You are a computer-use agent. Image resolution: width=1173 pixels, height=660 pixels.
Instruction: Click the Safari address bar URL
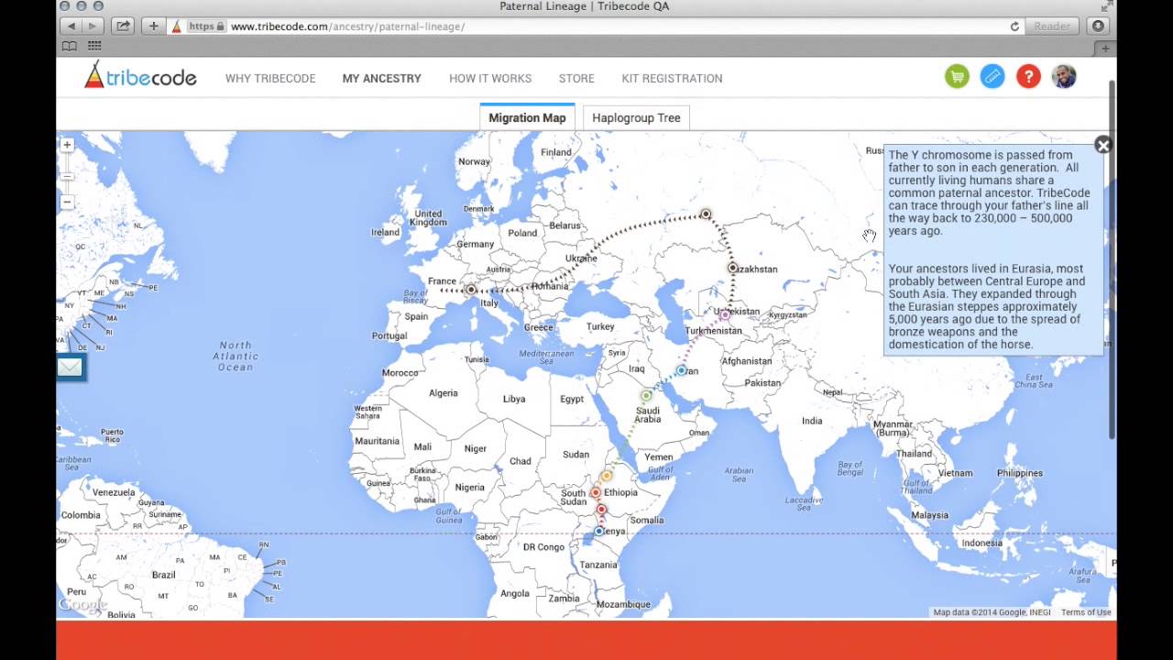[x=347, y=27]
